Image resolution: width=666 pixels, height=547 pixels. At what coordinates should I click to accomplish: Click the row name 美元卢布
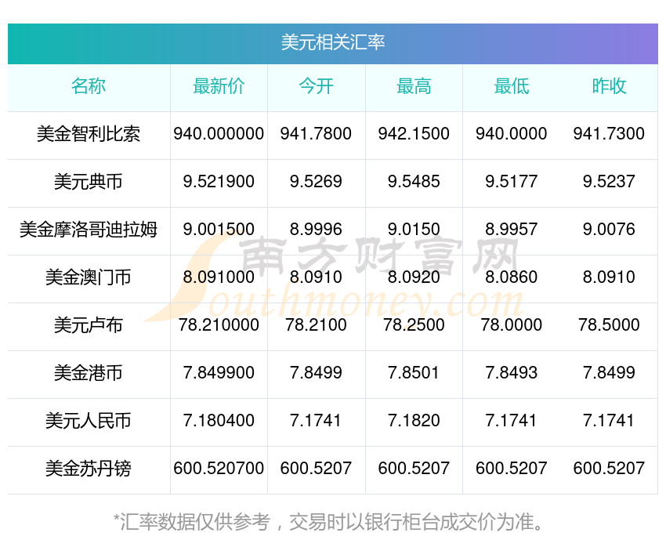[x=89, y=325]
